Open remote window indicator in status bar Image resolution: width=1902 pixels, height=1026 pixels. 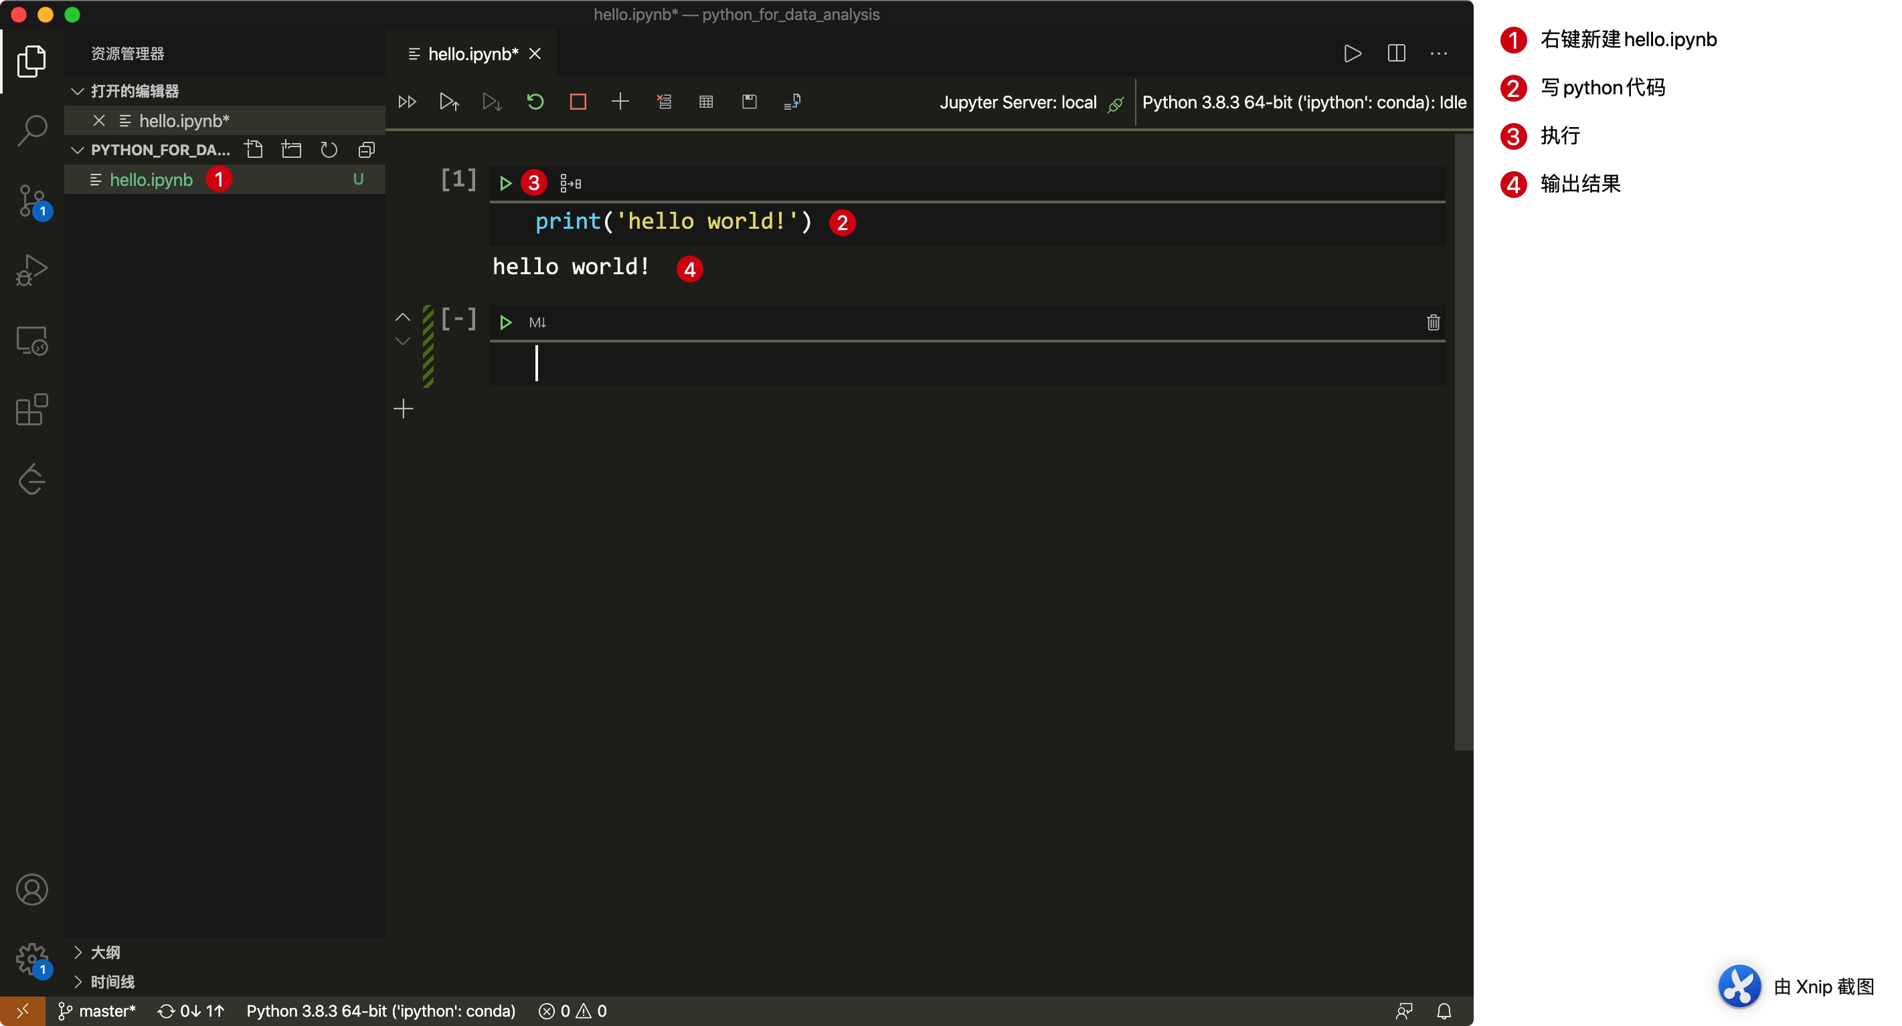click(23, 1011)
